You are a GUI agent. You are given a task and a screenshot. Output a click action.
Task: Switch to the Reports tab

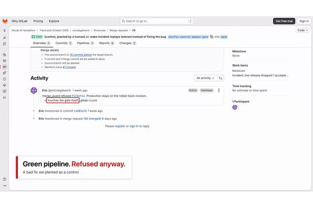pos(106,43)
